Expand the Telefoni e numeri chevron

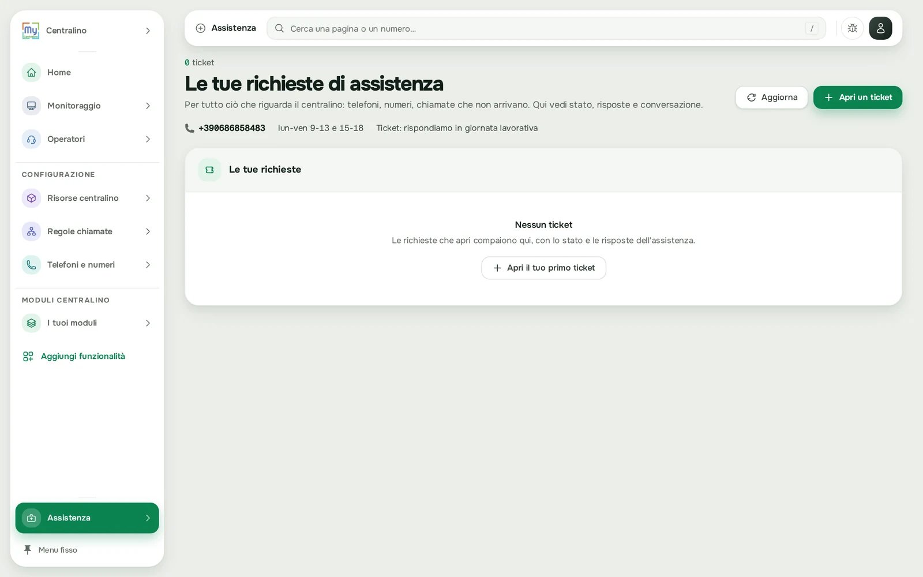(148, 265)
